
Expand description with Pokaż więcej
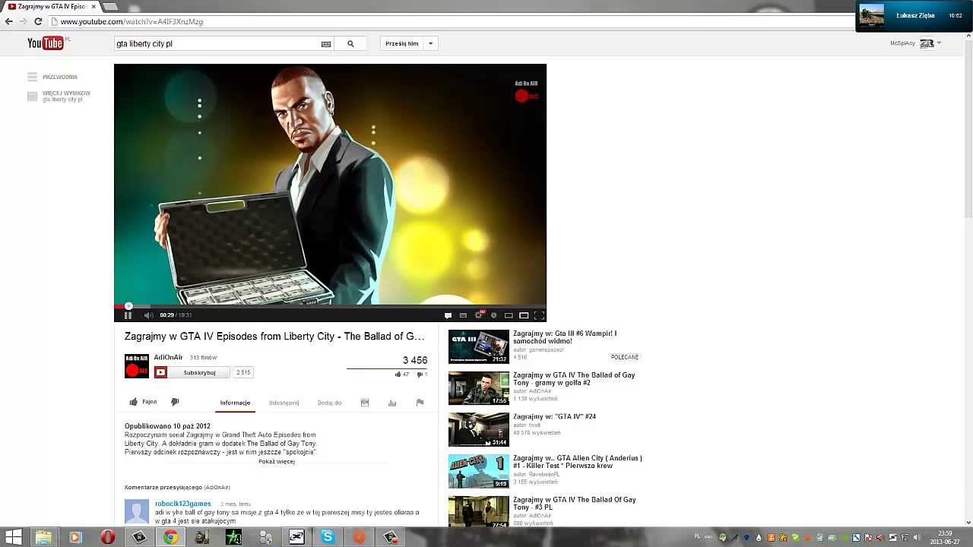[277, 461]
